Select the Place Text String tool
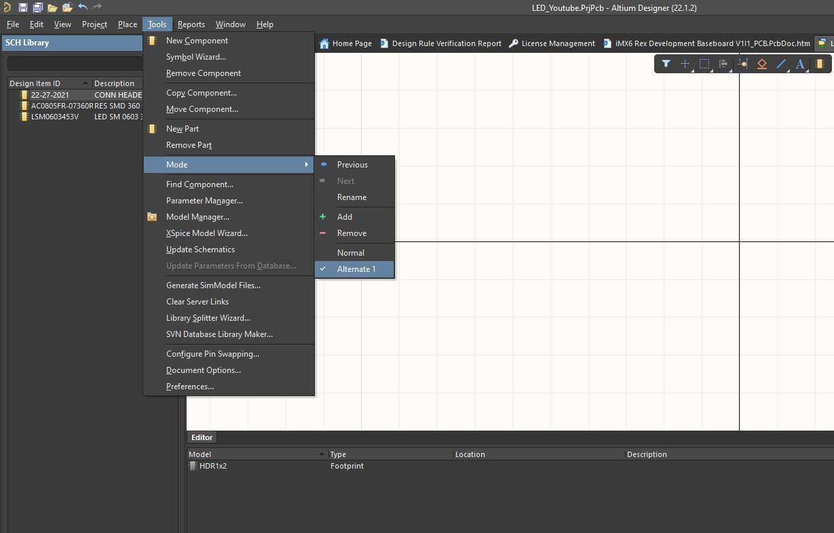Screen dimensions: 834x533 tap(800, 64)
